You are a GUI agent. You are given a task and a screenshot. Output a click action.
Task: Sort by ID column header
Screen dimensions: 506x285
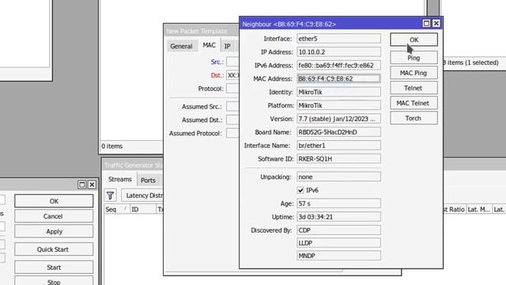(143, 209)
